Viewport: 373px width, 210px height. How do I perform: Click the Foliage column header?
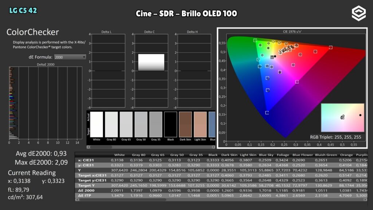point(283,155)
